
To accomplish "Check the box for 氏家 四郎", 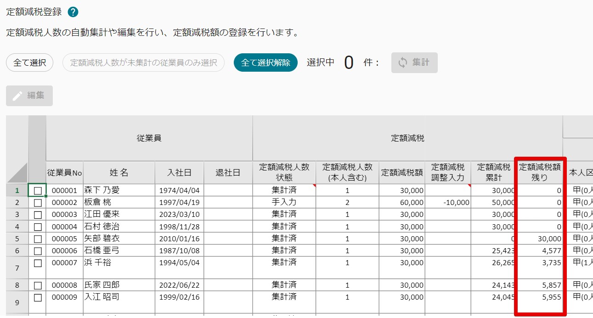I will pyautogui.click(x=38, y=285).
